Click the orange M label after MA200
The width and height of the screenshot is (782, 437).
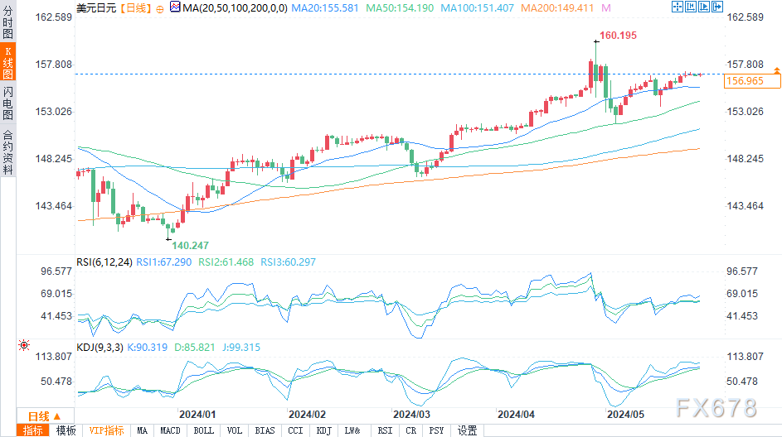point(605,8)
